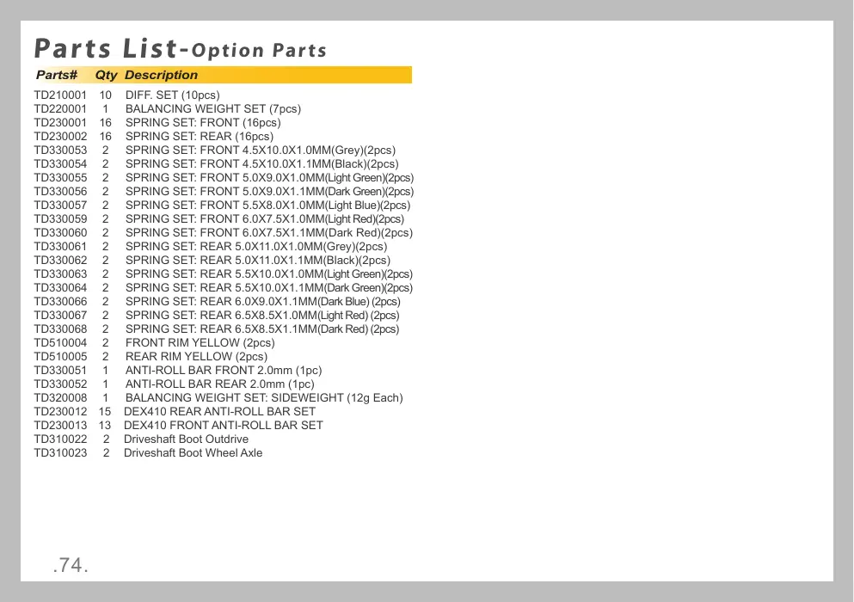Select the front Light Blue spring description
Viewport: 854px width, 602px height.
click(x=268, y=206)
